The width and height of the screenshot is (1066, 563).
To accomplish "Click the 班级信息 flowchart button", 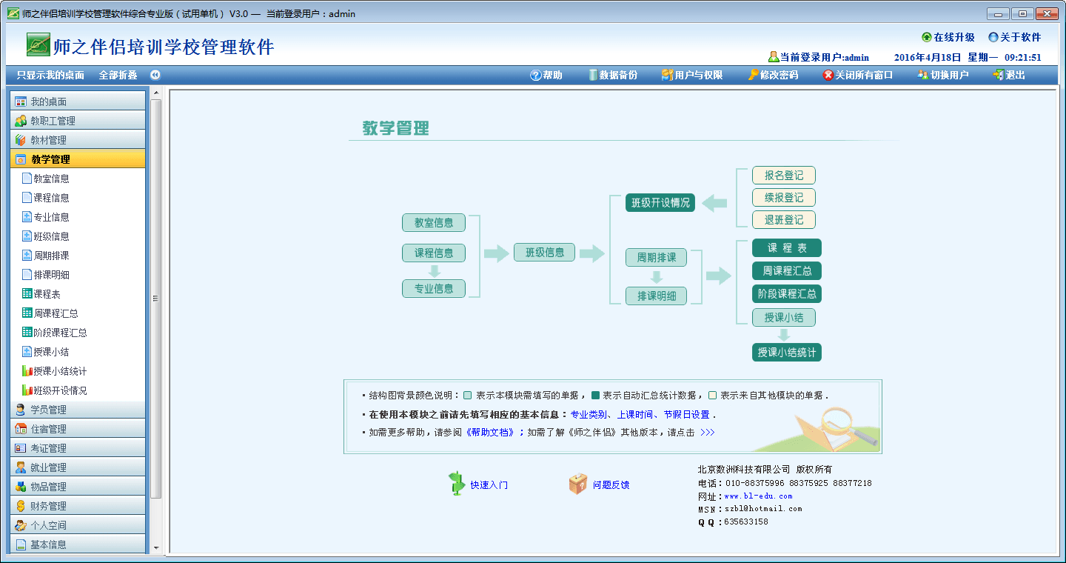I will click(x=544, y=253).
